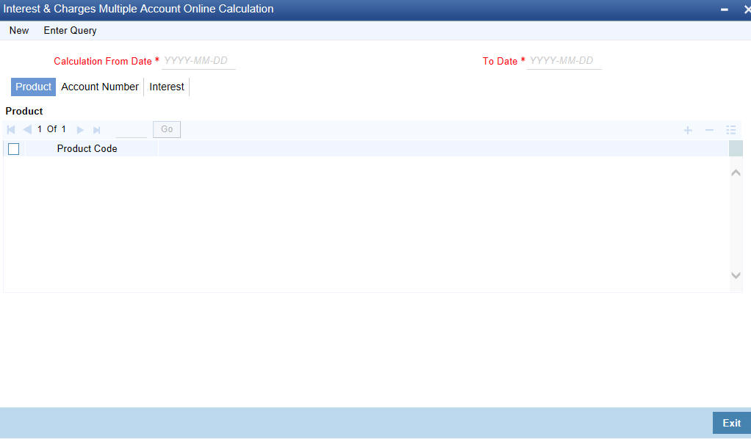The height and width of the screenshot is (439, 751).
Task: Go to first page of Product grid
Action: (x=11, y=130)
